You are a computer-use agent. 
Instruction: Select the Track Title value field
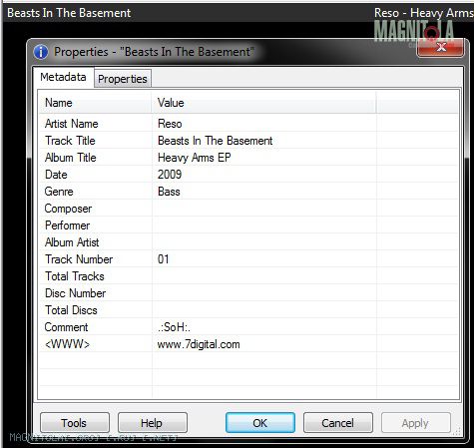pos(264,141)
